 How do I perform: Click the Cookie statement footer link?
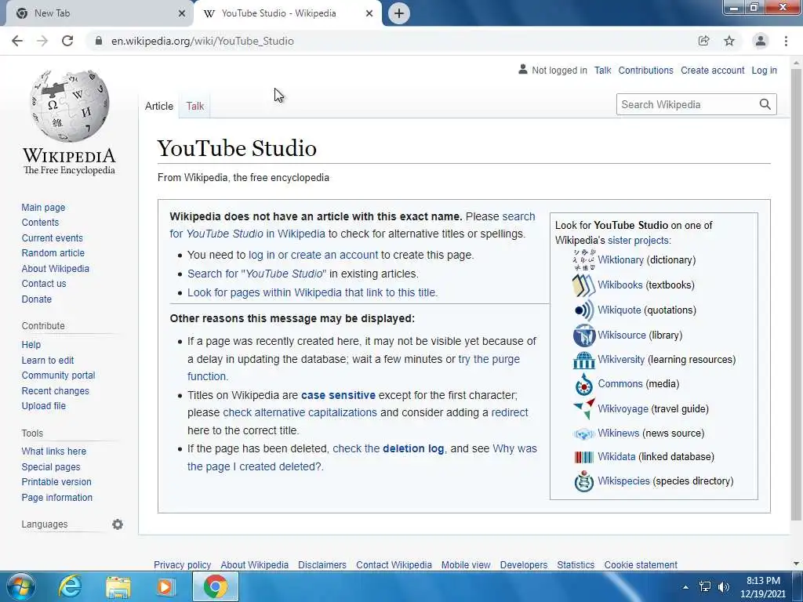[x=641, y=564]
